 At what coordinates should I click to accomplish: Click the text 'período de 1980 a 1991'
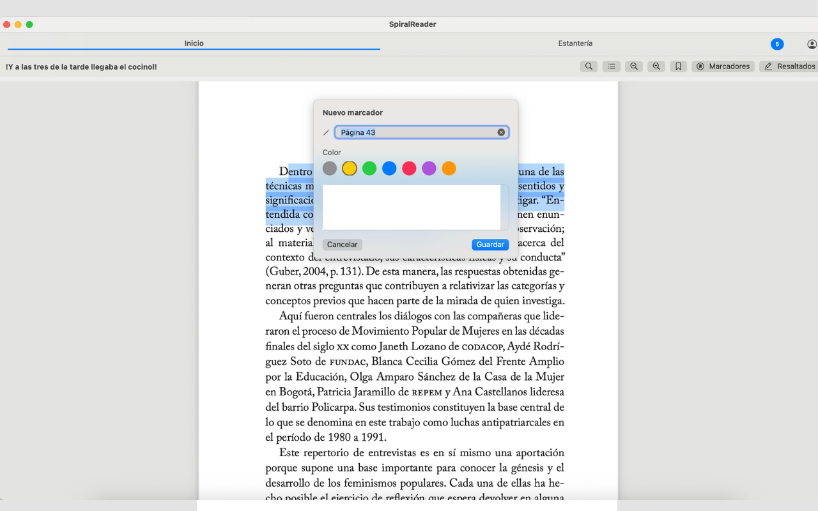click(x=330, y=438)
